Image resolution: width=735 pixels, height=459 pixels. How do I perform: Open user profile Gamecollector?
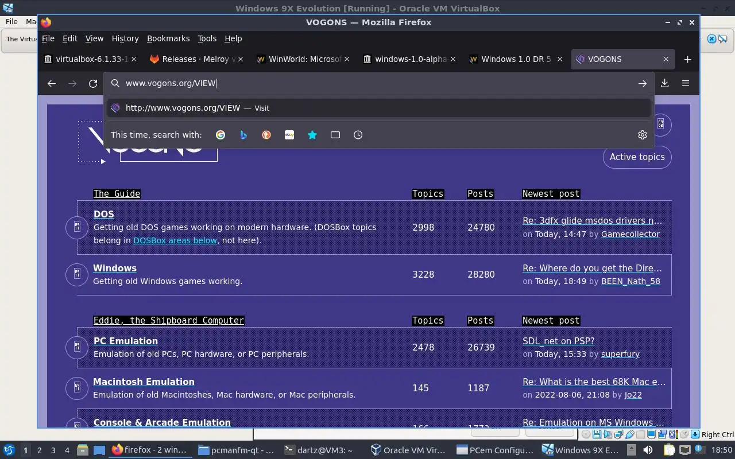(x=630, y=234)
